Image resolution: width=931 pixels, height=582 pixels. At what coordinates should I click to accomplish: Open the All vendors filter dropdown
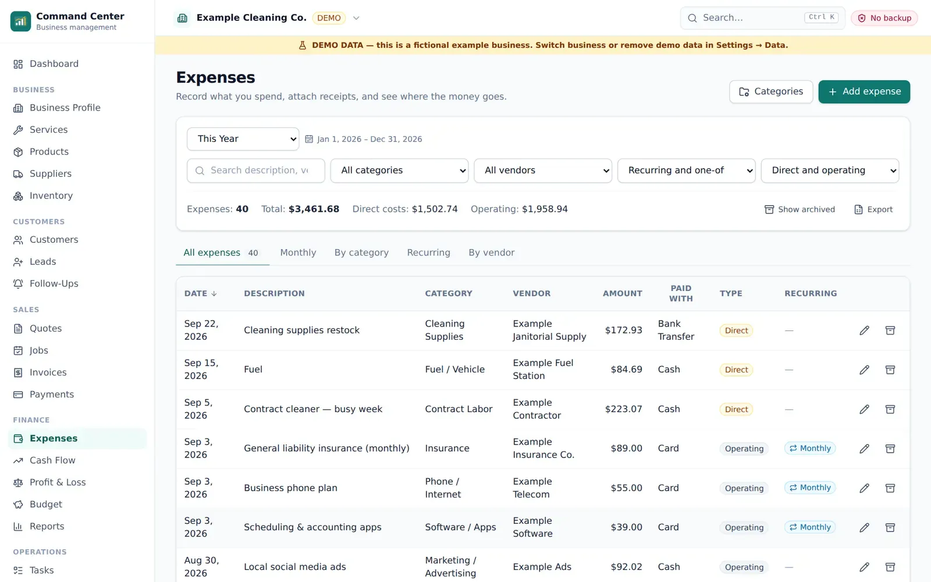tap(543, 171)
